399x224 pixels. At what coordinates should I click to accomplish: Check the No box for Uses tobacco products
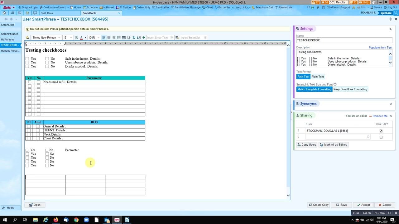(47, 63)
